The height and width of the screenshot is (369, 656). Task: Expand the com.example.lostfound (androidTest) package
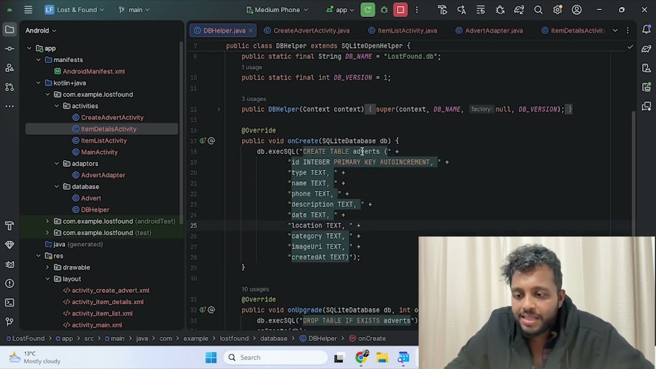[48, 221]
